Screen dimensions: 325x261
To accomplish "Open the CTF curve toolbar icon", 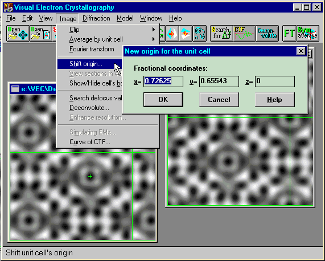I will pyautogui.click(x=244, y=34).
